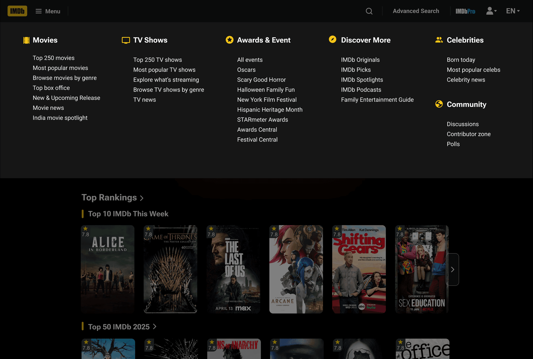533x359 pixels.
Task: Open Advanced Search link
Action: tap(416, 11)
